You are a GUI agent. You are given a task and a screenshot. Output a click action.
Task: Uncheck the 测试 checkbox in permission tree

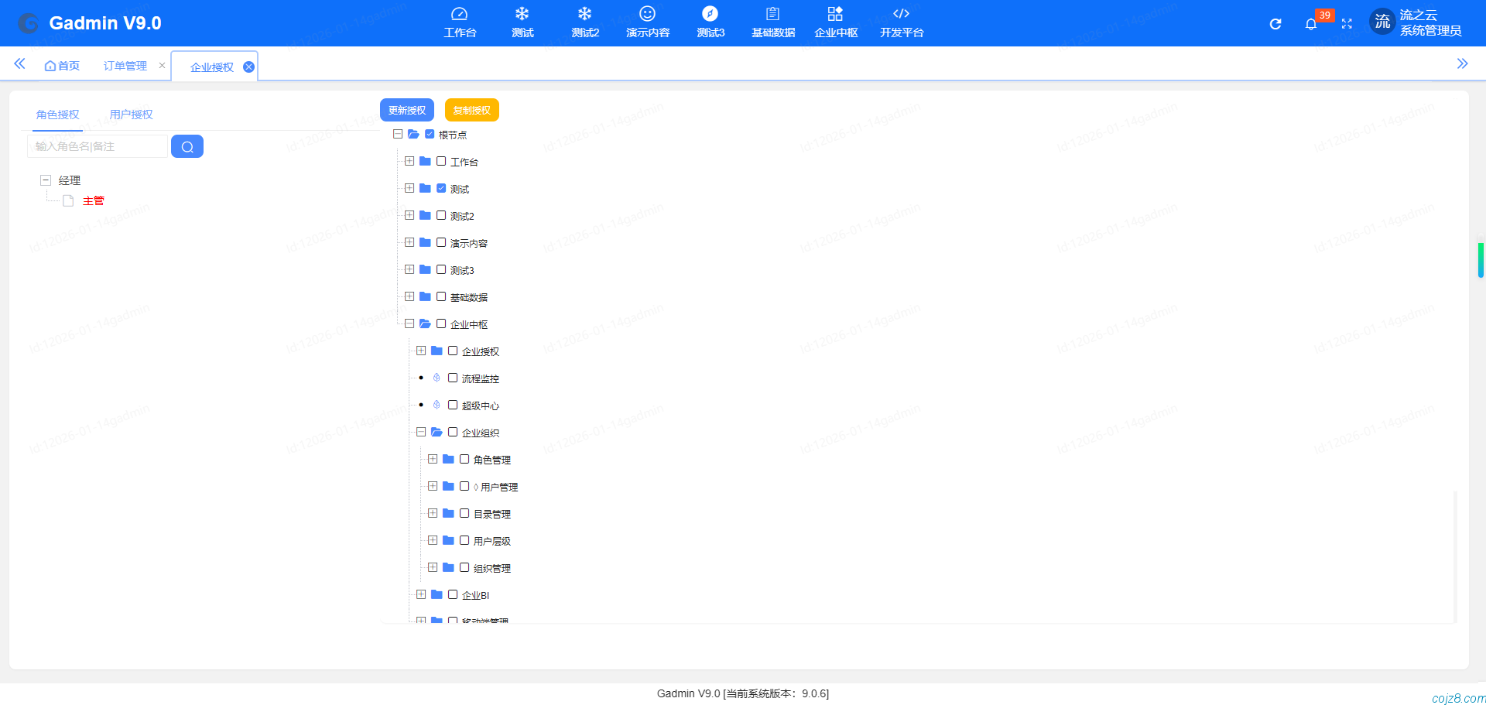(x=441, y=189)
